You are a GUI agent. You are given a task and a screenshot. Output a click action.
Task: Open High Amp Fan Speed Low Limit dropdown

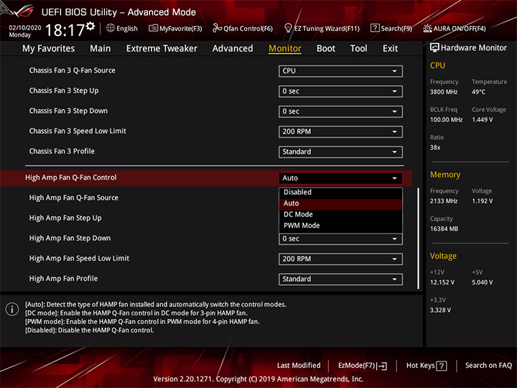340,259
